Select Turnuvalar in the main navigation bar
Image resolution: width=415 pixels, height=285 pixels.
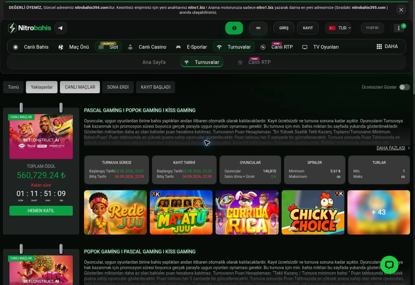234,47
